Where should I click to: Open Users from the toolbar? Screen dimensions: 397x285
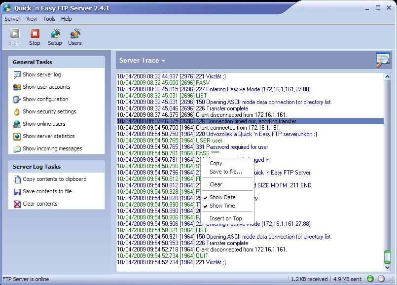(75, 34)
